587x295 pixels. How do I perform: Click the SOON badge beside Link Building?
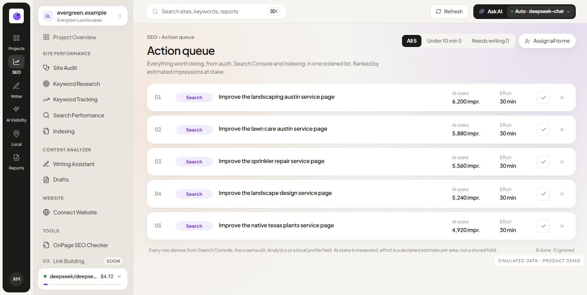[x=113, y=261]
